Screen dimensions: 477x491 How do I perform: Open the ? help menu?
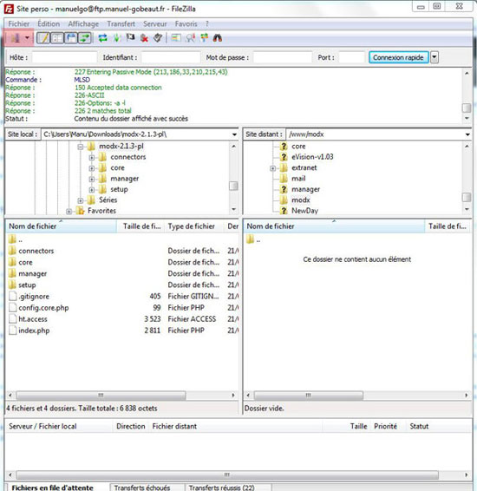tap(207, 24)
